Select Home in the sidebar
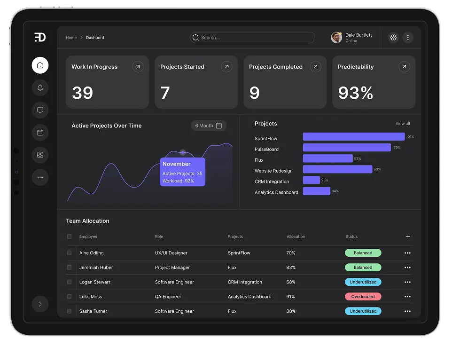The image size is (452, 347). point(40,65)
